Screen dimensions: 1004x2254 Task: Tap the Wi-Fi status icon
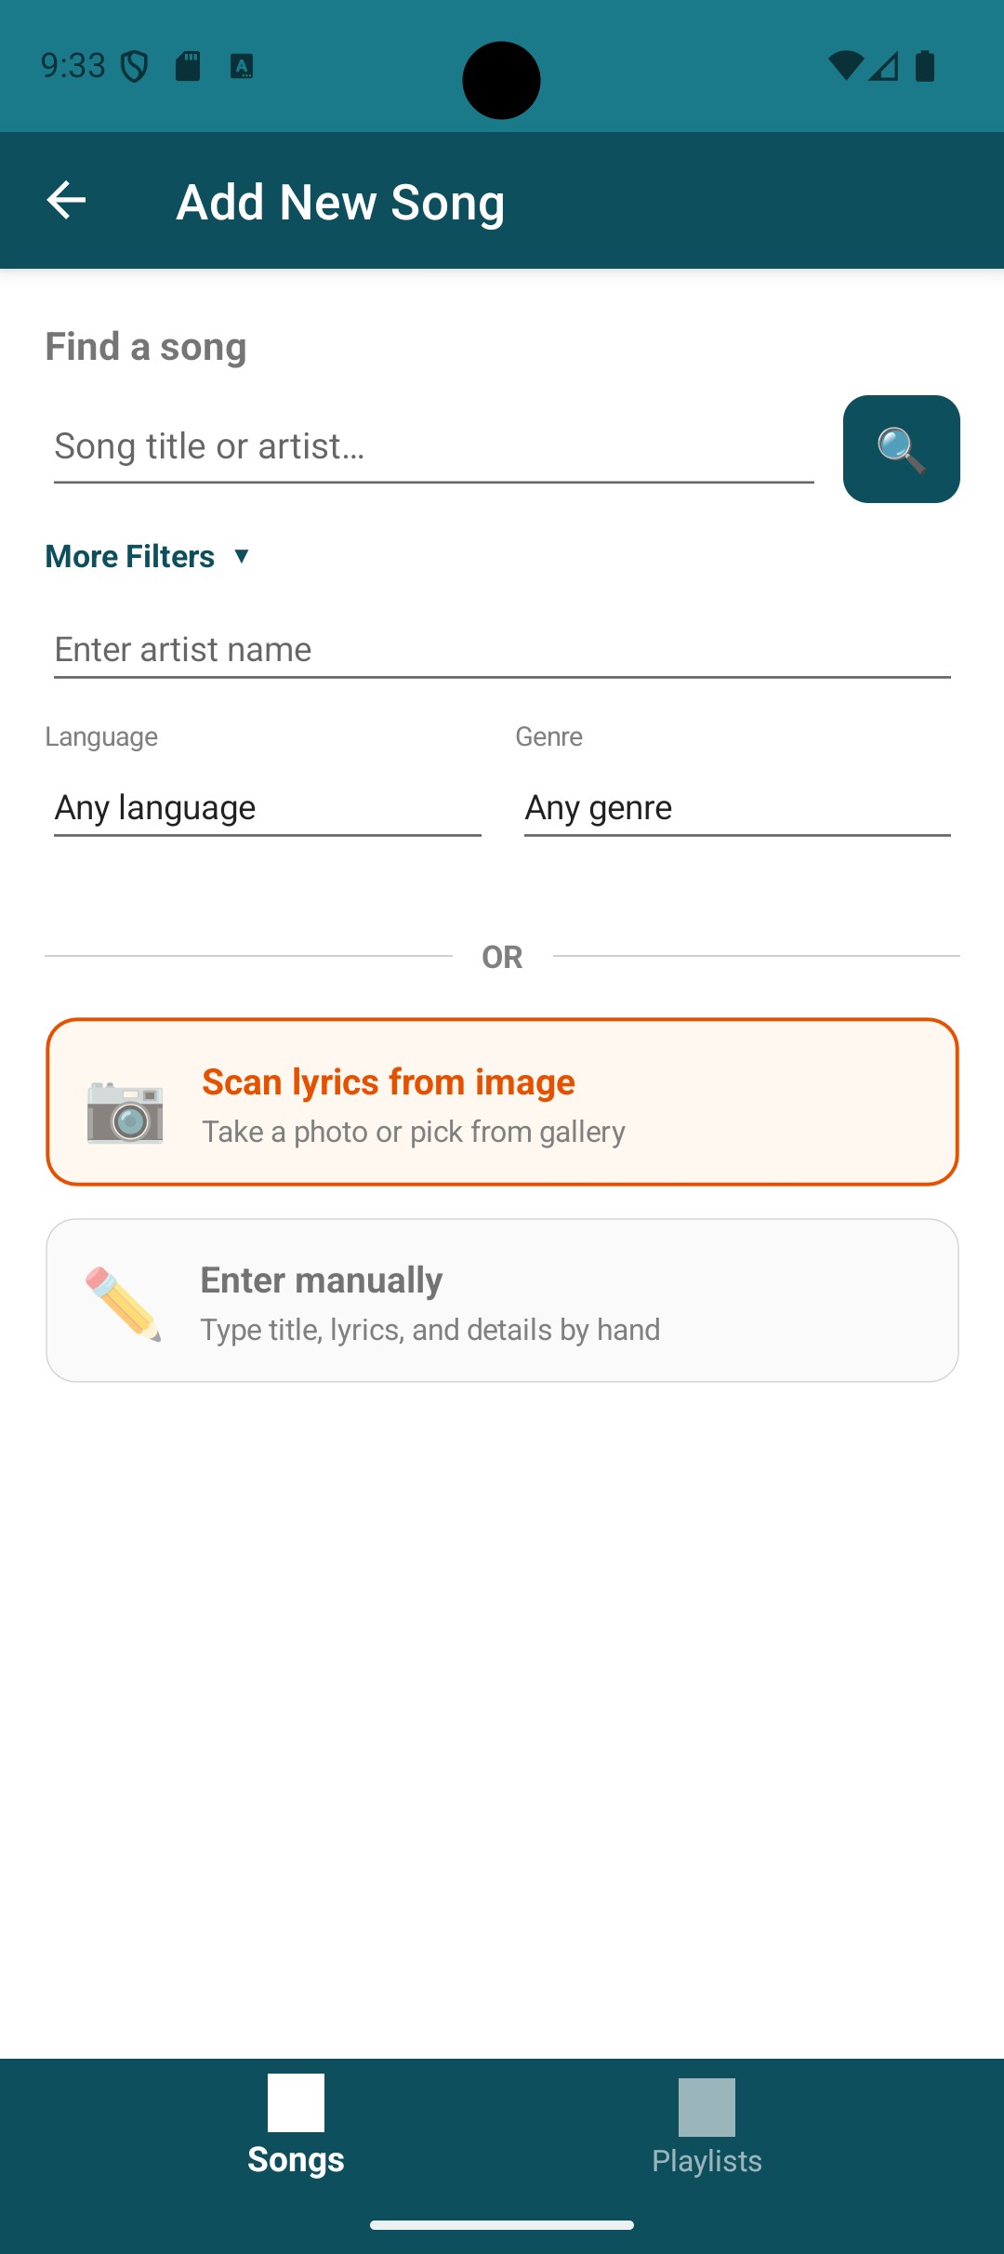click(845, 66)
